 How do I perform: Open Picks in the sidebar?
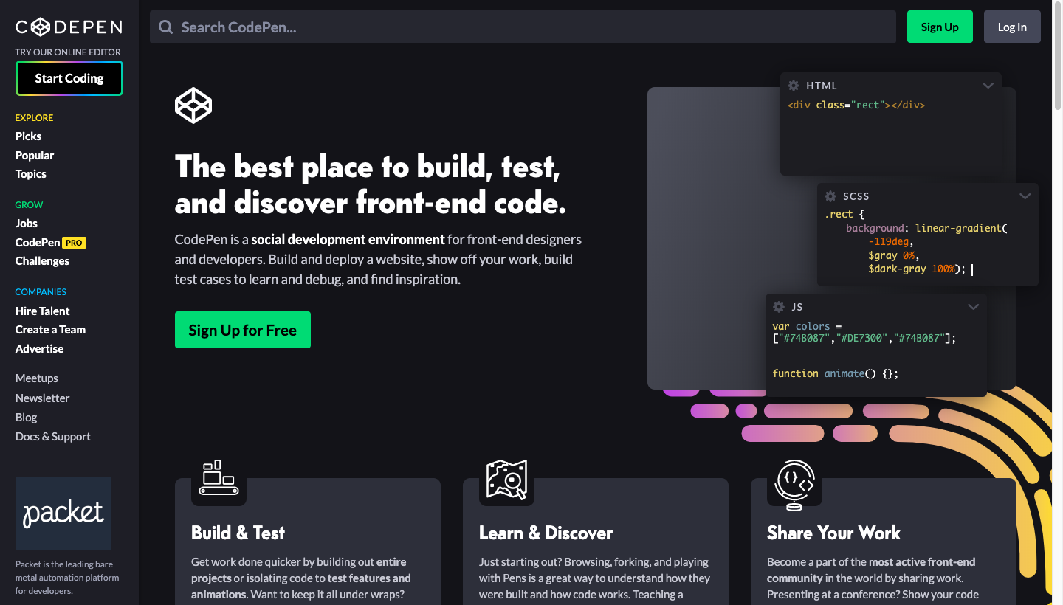coord(28,136)
